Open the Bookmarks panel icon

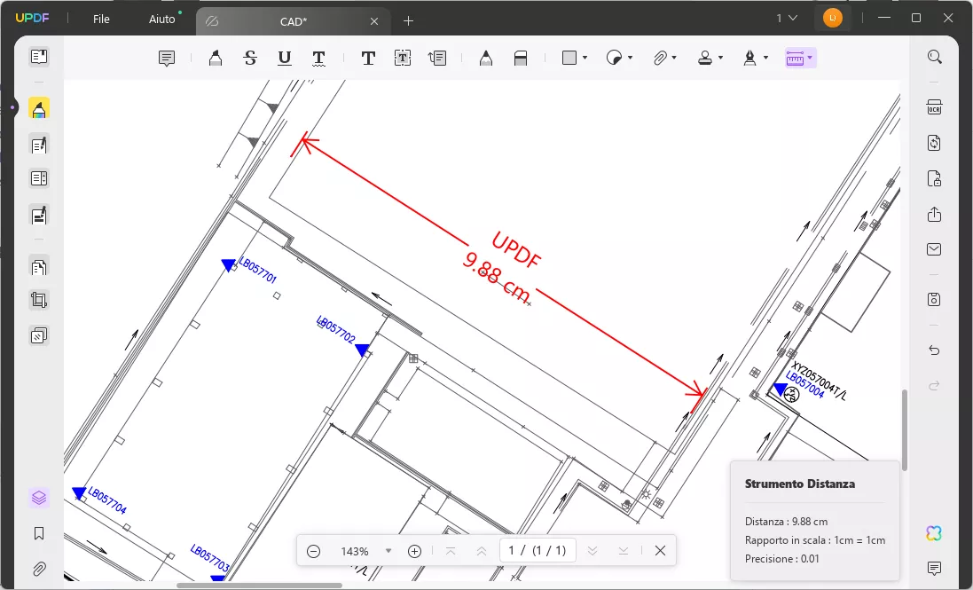pyautogui.click(x=38, y=533)
